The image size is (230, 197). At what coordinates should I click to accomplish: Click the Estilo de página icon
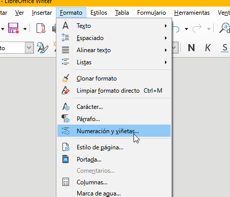point(65,147)
